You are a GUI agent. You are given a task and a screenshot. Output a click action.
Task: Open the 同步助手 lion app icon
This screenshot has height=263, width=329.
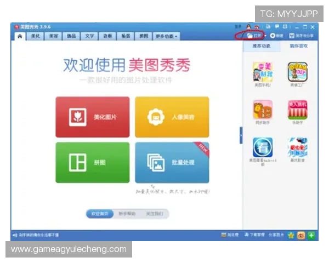coord(263,109)
